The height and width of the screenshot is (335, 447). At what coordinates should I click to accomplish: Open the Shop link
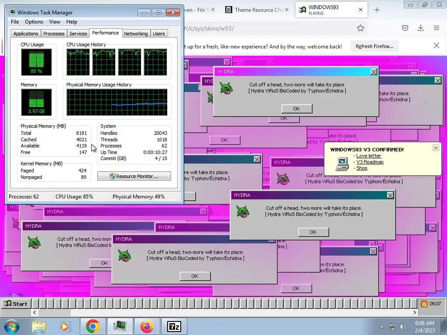(362, 168)
